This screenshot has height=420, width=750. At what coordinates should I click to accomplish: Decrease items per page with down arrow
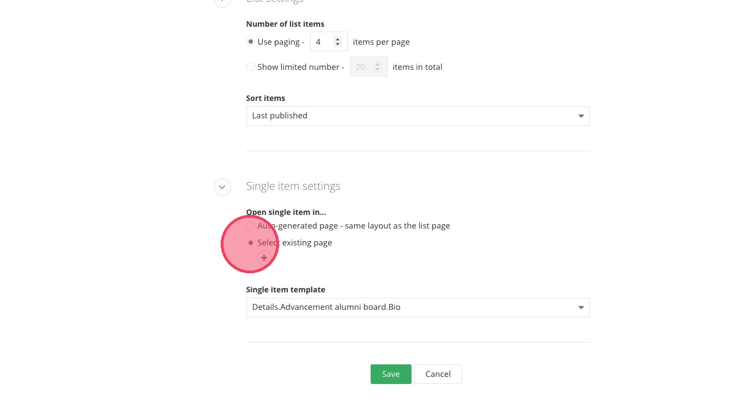337,45
